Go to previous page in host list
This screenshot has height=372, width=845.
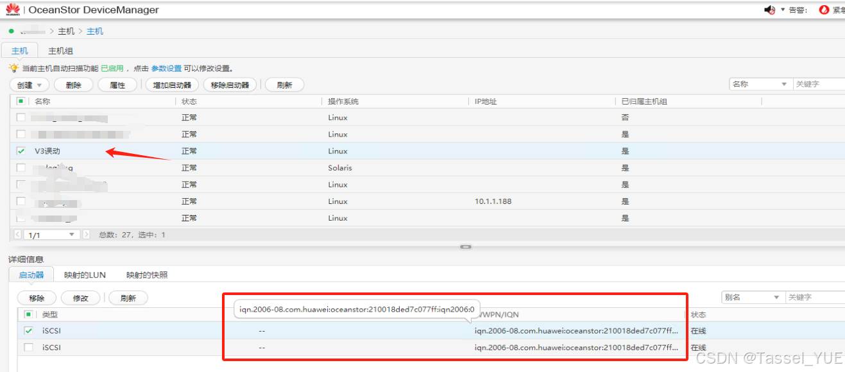tap(17, 235)
